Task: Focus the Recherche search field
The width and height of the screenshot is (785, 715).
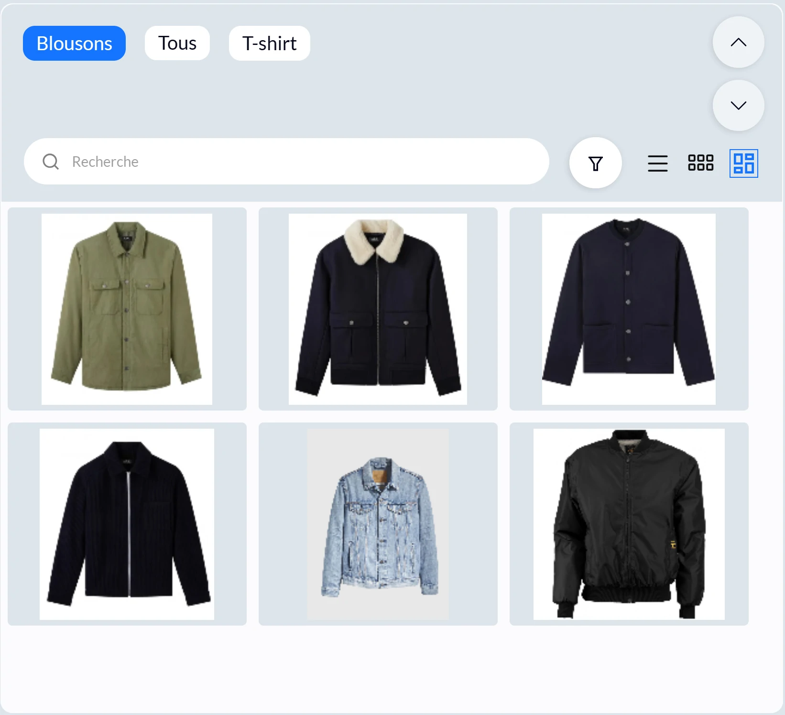Action: coord(286,162)
